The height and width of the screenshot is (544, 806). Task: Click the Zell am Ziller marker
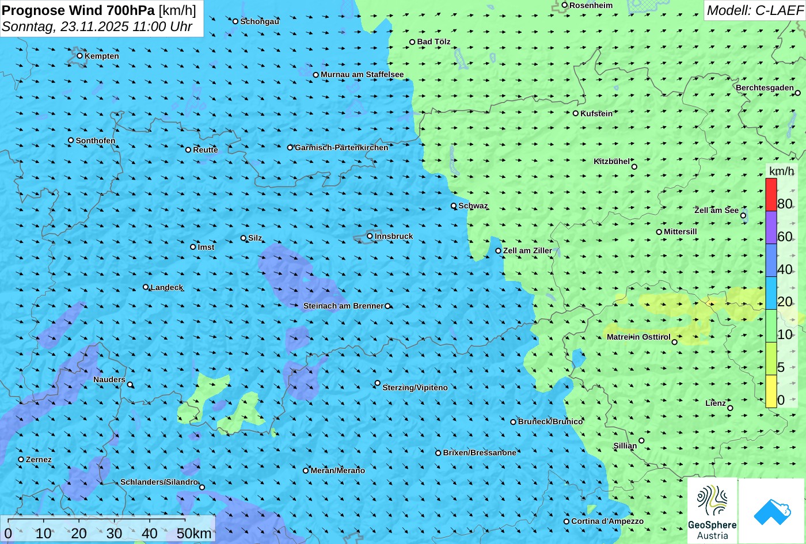point(499,250)
